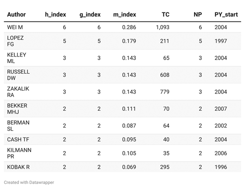Click the g_index column header
Screen dimensions: 245x189
click(90, 15)
